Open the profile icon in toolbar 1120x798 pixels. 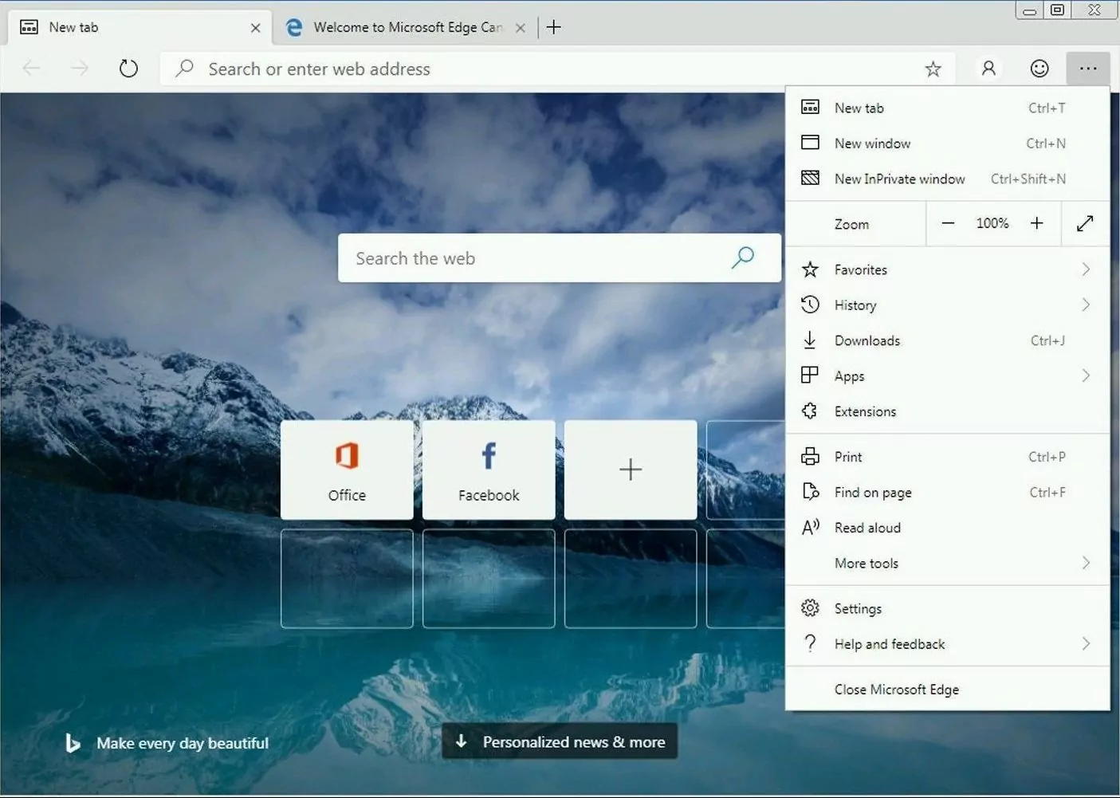tap(988, 69)
